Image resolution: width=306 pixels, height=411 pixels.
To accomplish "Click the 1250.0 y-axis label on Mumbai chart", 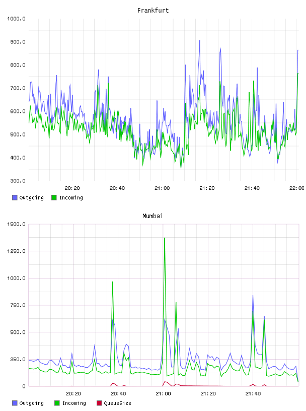I will pyautogui.click(x=16, y=251).
